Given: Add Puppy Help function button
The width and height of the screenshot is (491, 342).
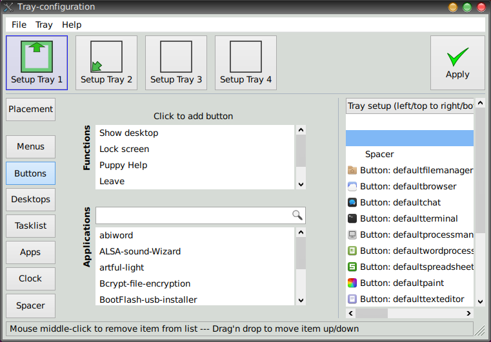Looking at the screenshot, I should click(x=195, y=165).
